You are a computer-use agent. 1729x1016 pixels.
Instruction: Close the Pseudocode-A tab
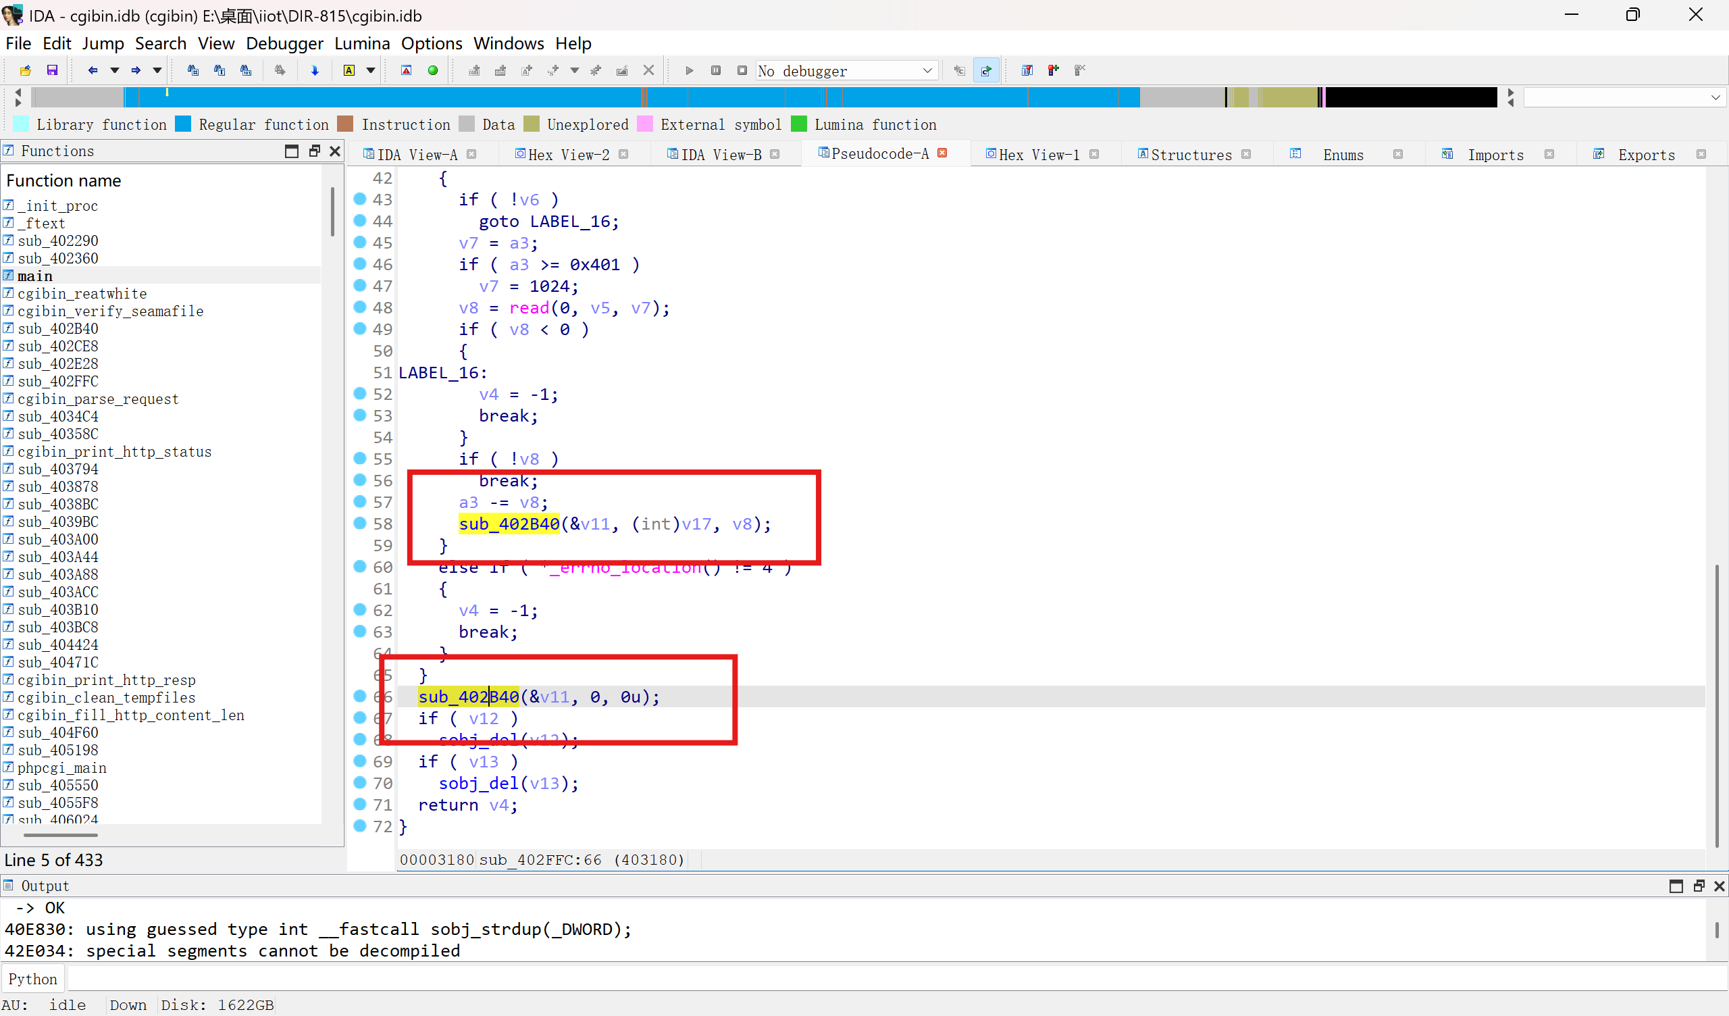[943, 153]
